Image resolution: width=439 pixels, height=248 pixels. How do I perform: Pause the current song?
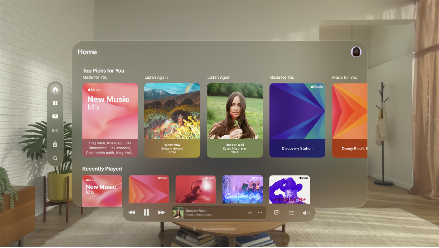(x=146, y=213)
